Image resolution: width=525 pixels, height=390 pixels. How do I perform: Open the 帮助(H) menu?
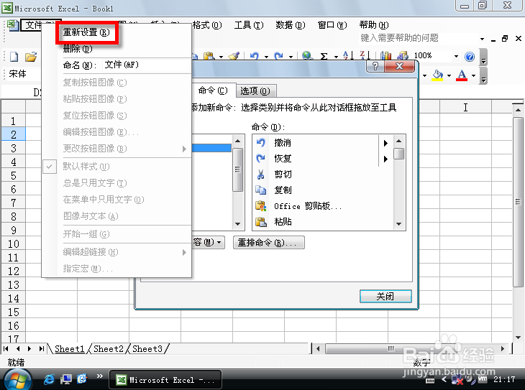click(374, 25)
